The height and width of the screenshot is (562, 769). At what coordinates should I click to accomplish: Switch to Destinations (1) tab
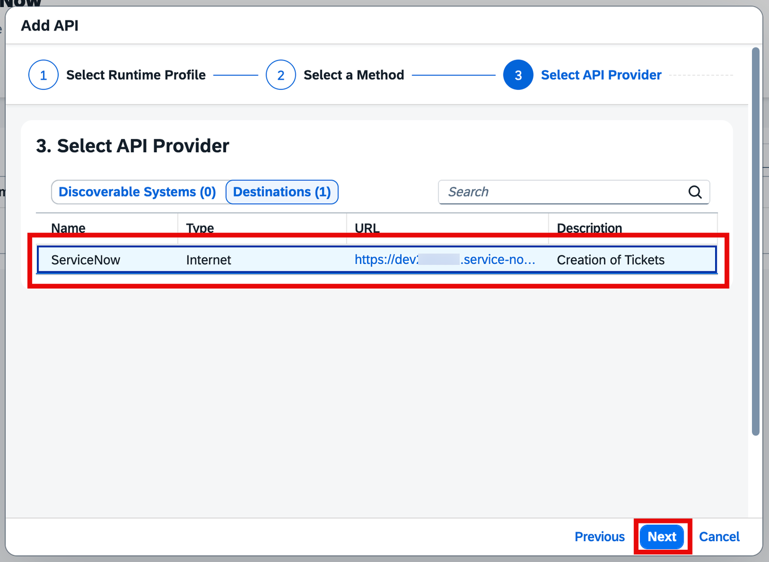coord(282,192)
